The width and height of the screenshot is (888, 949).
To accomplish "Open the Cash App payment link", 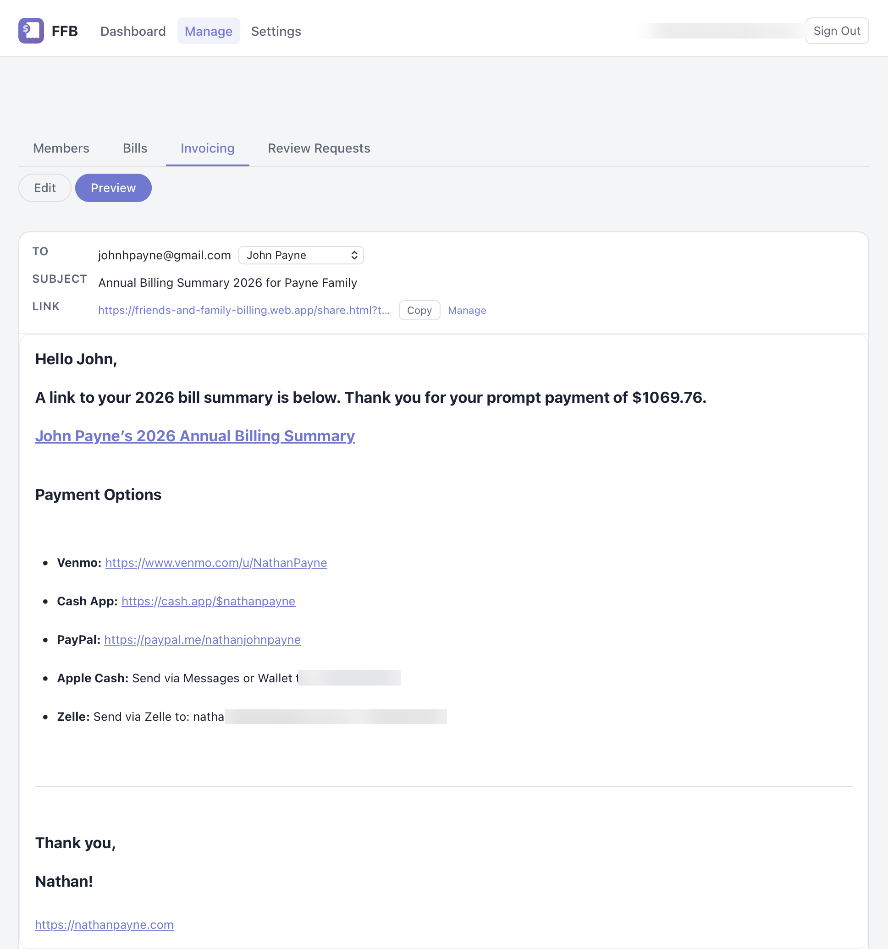I will click(x=208, y=602).
